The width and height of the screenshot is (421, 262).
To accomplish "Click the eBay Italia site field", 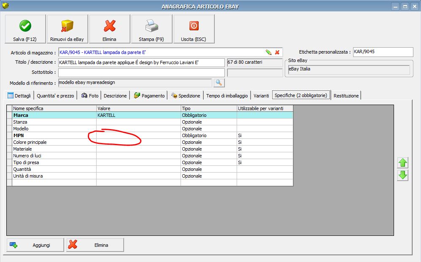I will tap(349, 70).
